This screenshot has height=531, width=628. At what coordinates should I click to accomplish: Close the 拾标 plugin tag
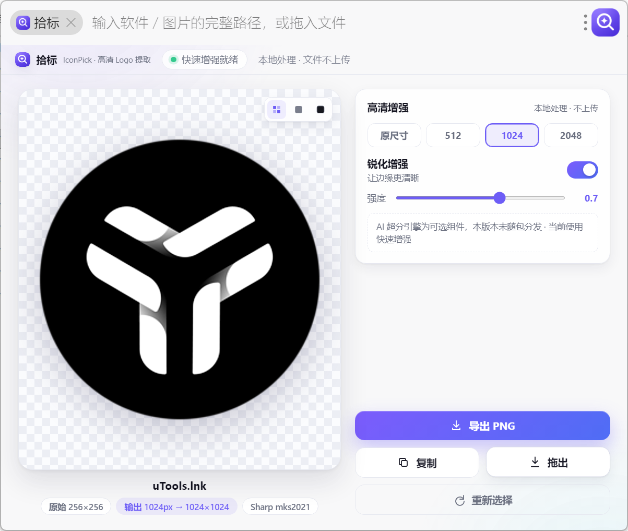72,22
